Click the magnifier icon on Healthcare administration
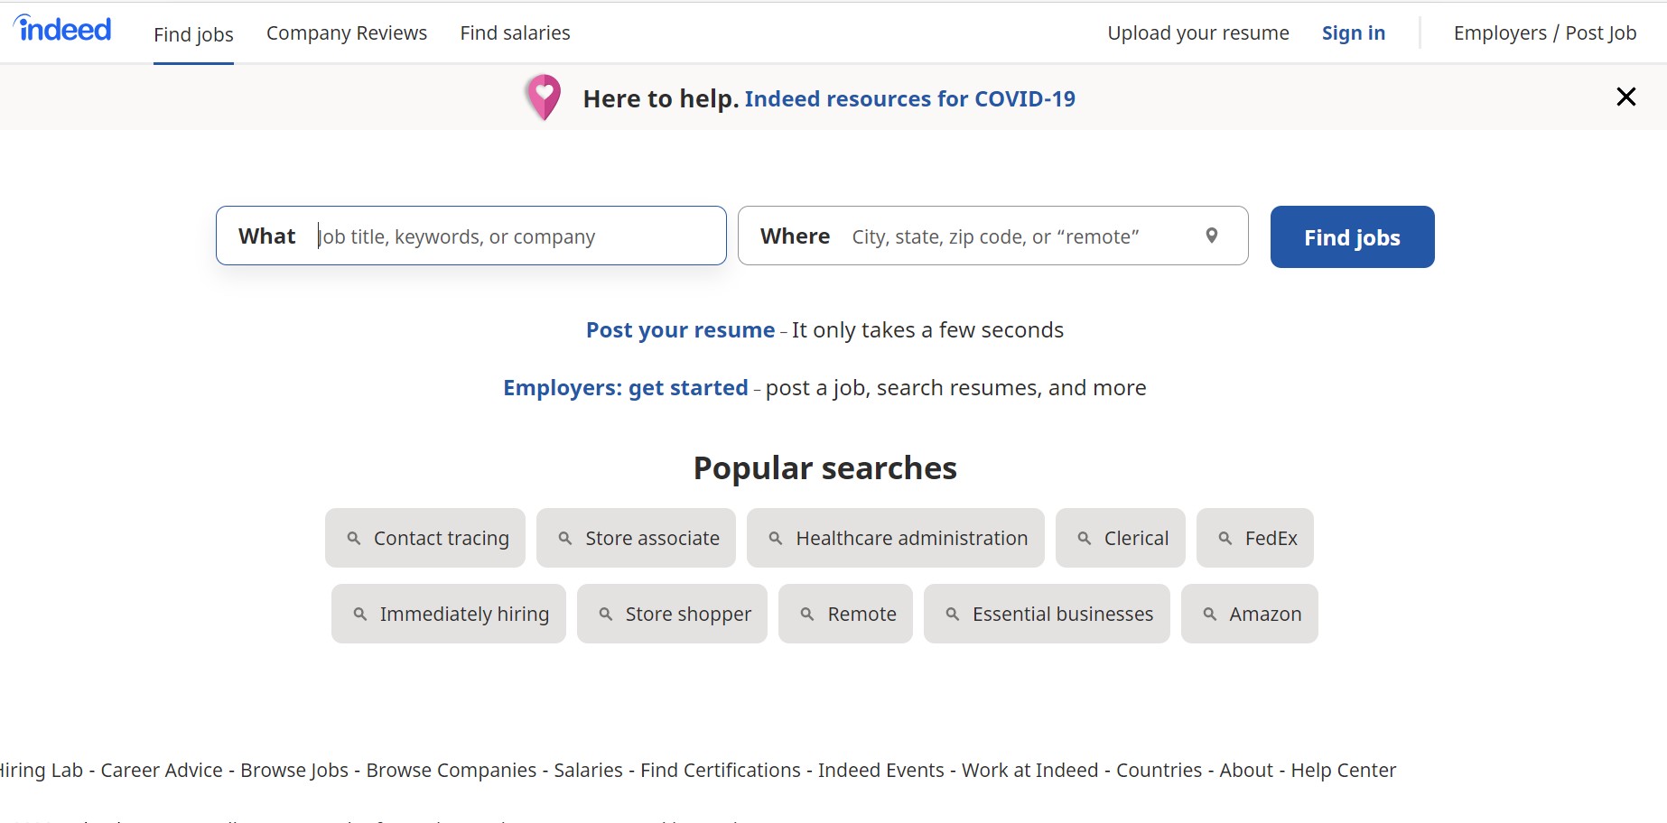 (776, 538)
